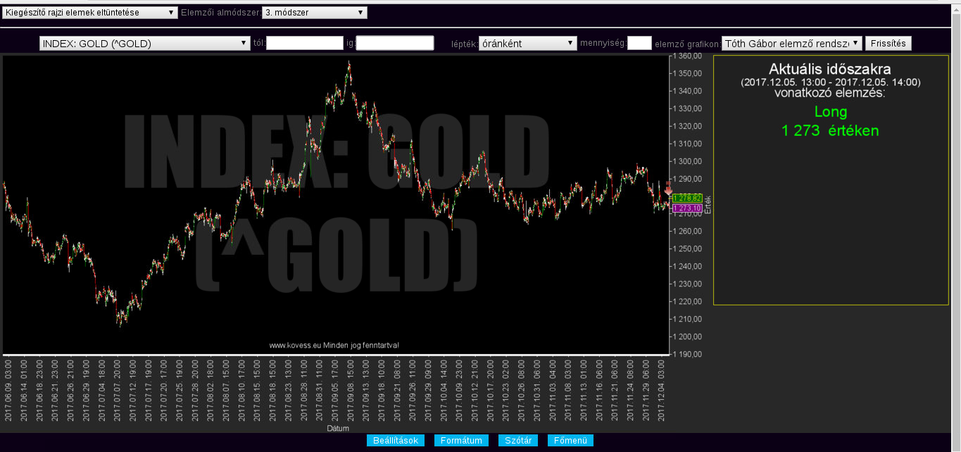
Task: Click the green 1 278,82 price tag
Action: pos(686,198)
